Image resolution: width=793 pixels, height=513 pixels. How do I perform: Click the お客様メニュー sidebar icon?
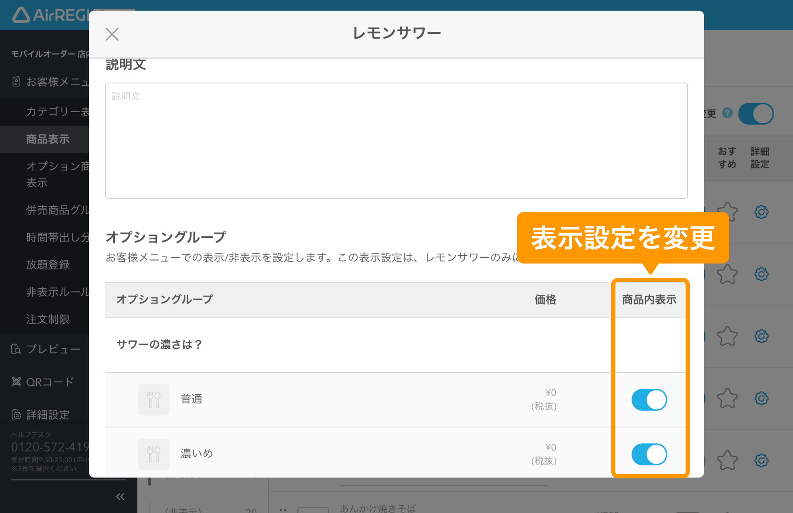click(x=16, y=82)
